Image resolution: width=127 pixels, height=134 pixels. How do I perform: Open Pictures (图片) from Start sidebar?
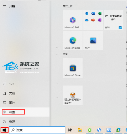pos(25,103)
